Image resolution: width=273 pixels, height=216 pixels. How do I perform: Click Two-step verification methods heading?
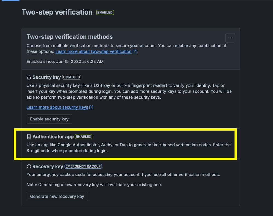click(x=70, y=37)
